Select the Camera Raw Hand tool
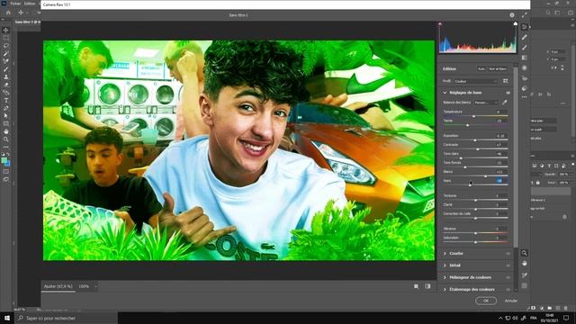This screenshot has height=324, width=576. pos(524,264)
